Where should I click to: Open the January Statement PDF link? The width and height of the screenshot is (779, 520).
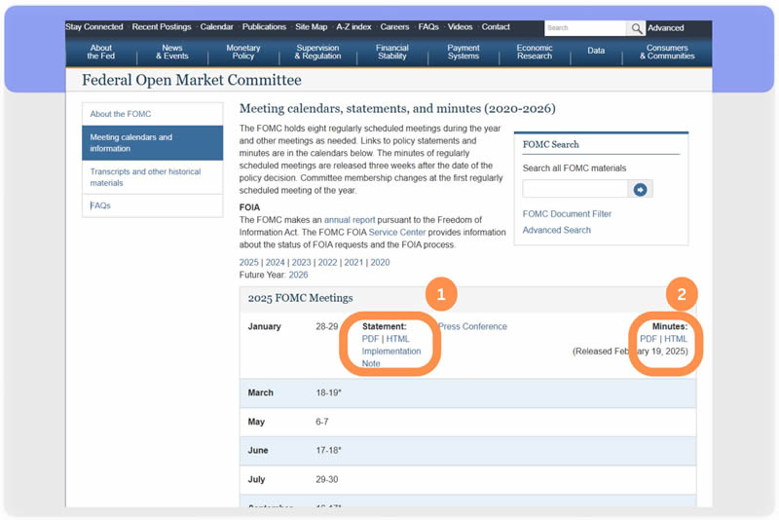(x=370, y=339)
